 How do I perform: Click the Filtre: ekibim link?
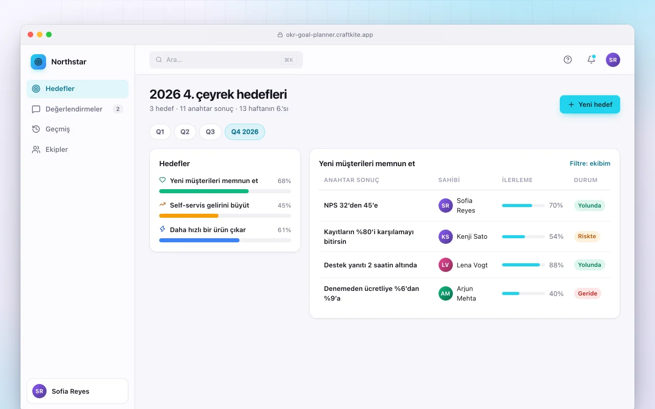[x=590, y=164]
